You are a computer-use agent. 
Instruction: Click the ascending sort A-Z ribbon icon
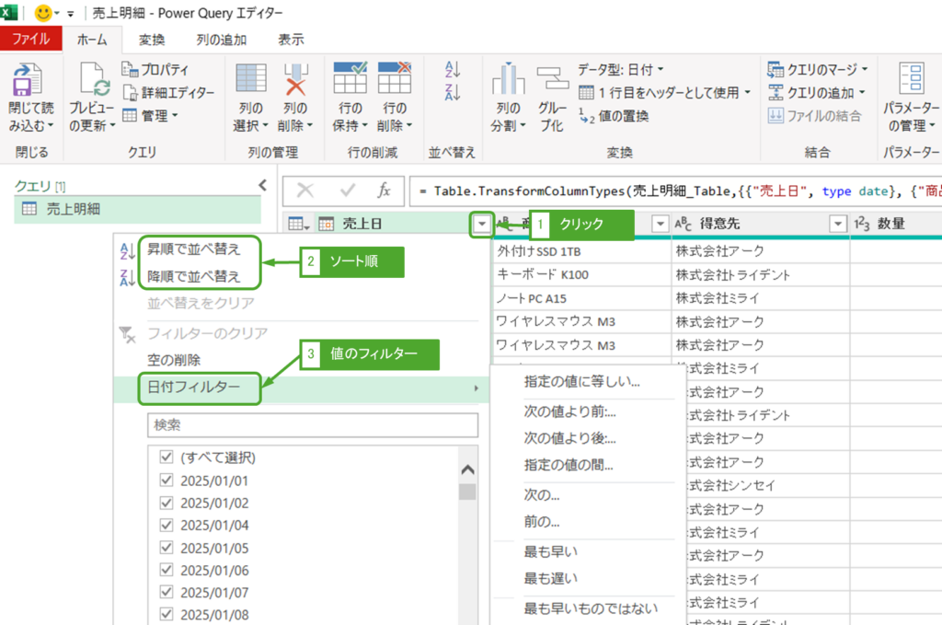click(x=453, y=70)
